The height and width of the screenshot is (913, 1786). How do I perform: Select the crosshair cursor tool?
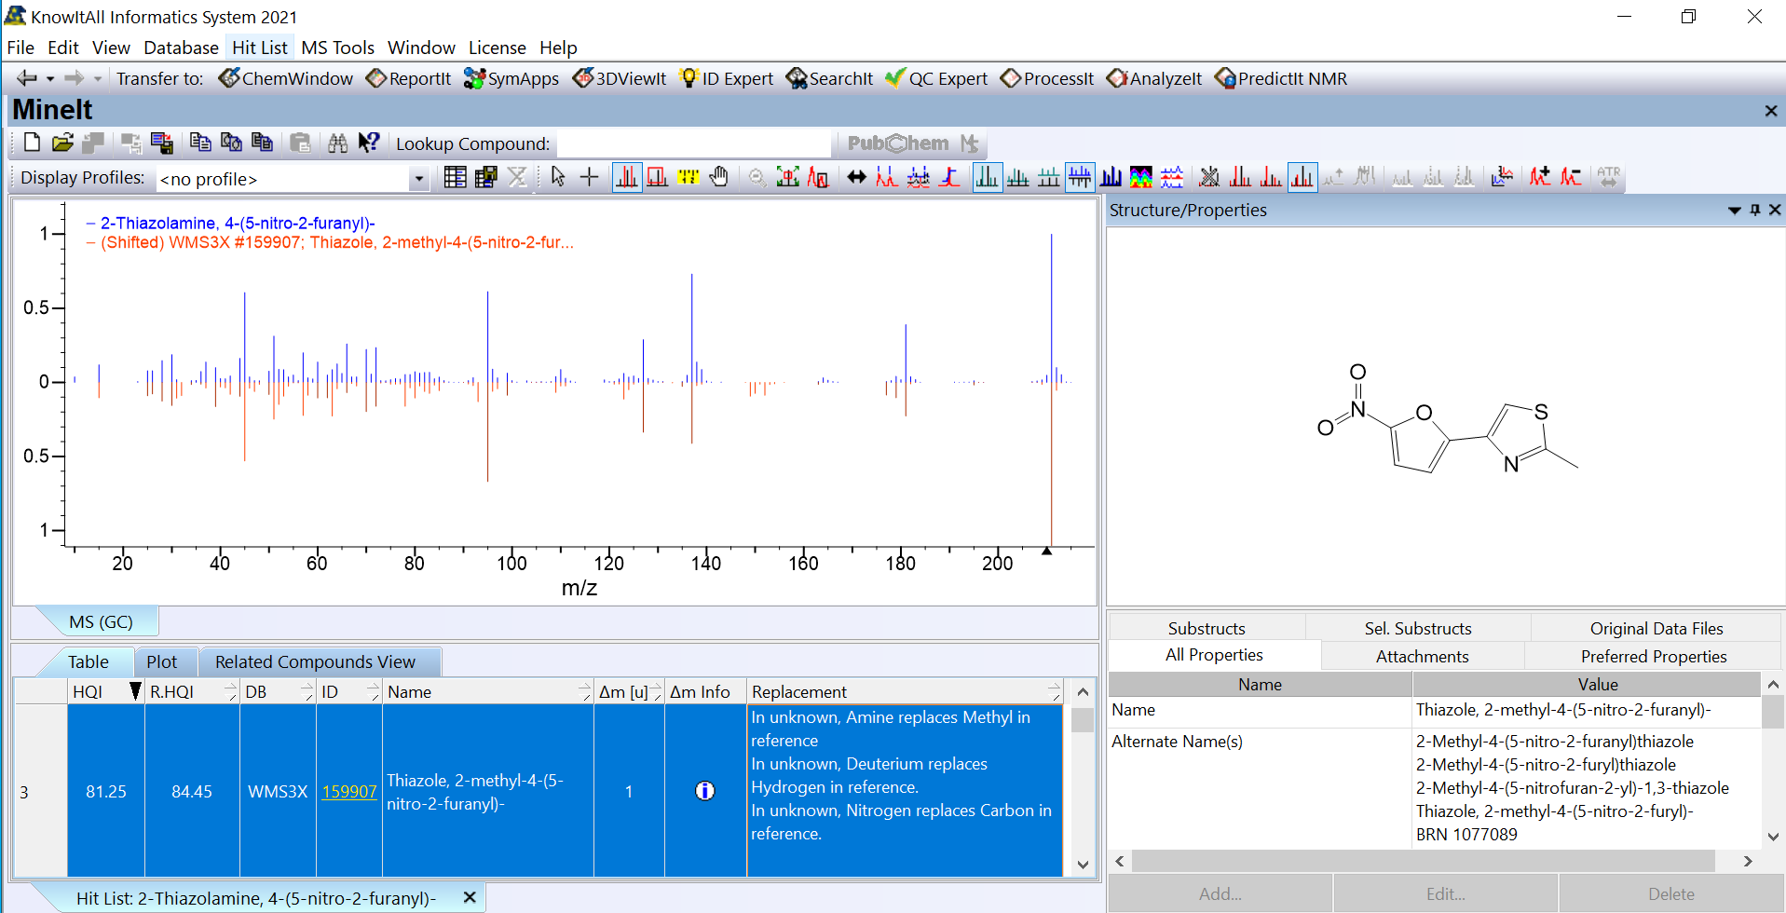pos(589,177)
